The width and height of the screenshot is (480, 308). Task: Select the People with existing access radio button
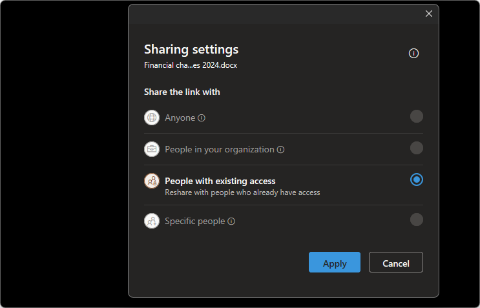[x=417, y=180]
